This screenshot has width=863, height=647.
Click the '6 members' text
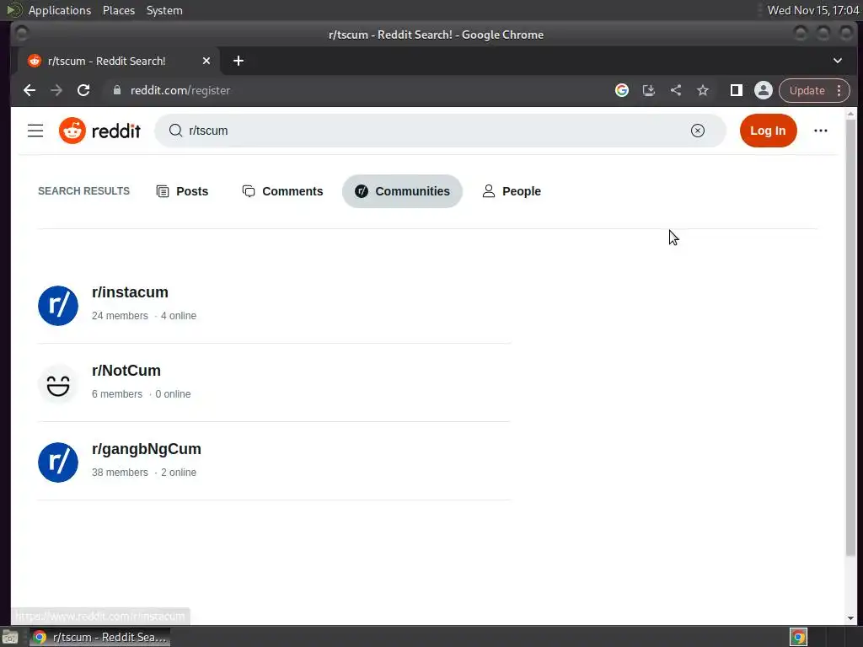[116, 394]
